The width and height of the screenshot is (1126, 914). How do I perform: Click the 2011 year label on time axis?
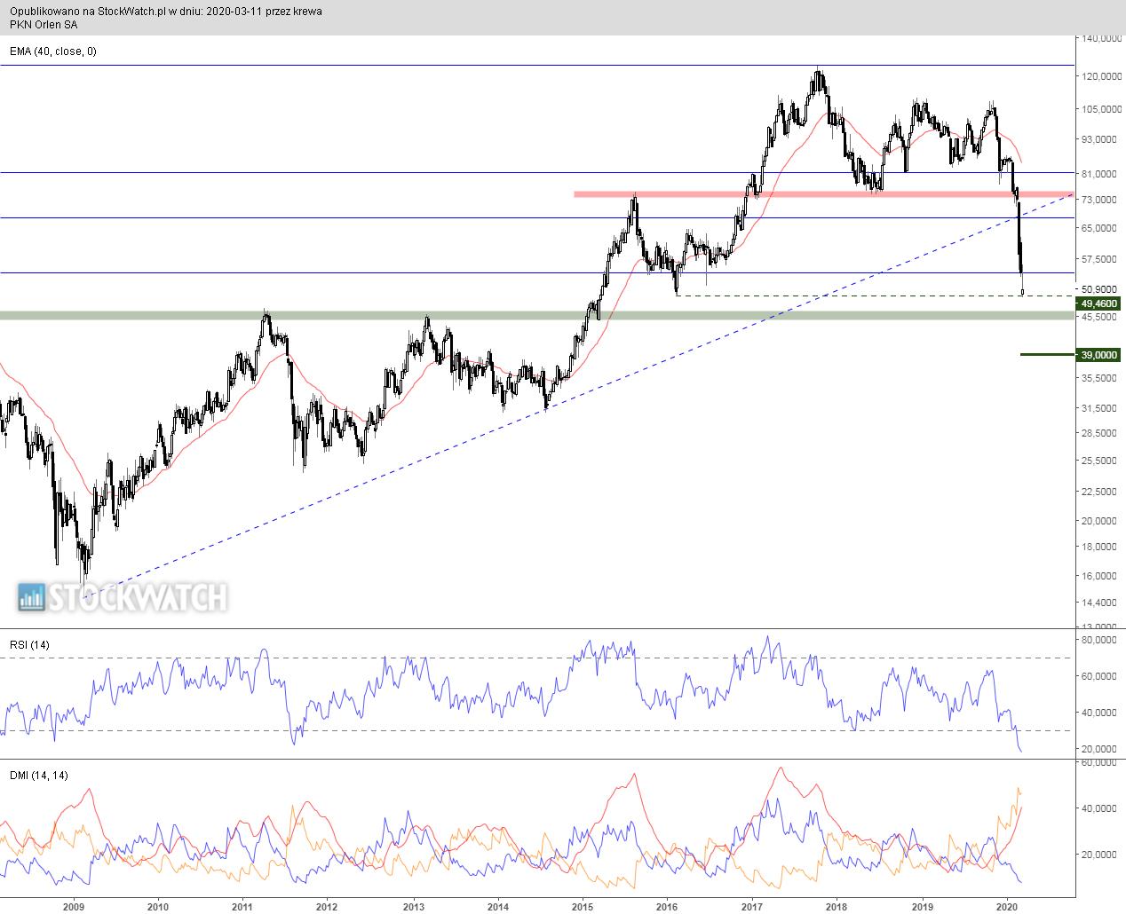(x=242, y=906)
